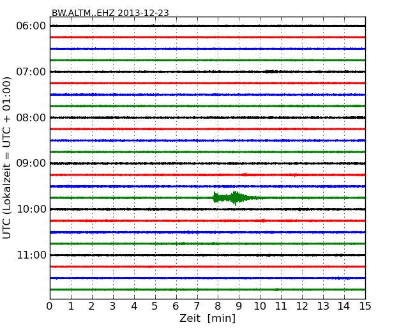Click the x-axis tick label 15
Screen dimensions: 415x332
pos(365,306)
